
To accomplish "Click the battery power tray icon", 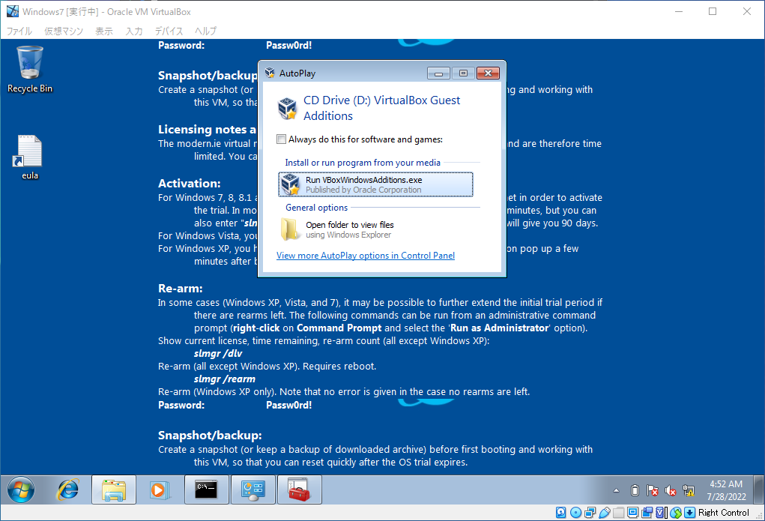I will point(635,490).
